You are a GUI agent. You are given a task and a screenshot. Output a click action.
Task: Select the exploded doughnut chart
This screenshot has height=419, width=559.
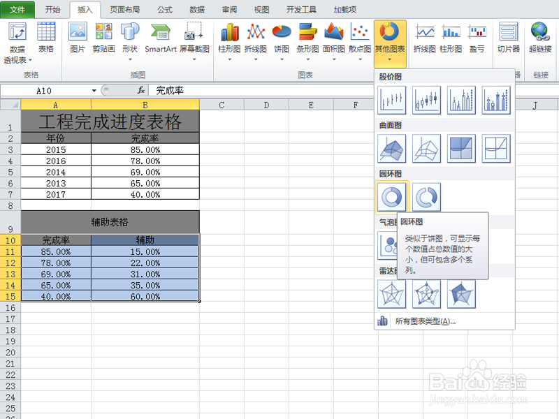click(426, 197)
